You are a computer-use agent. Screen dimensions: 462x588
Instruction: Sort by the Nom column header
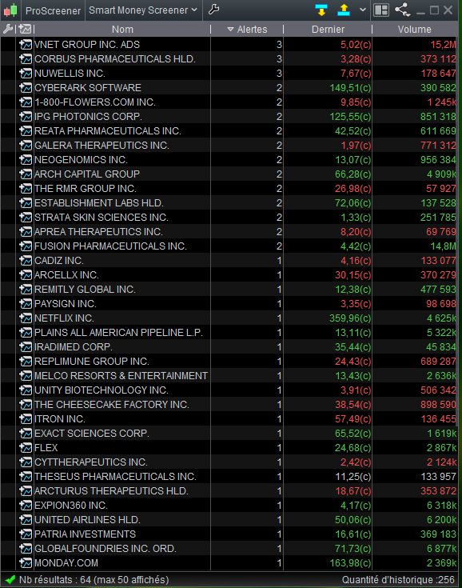tap(122, 30)
